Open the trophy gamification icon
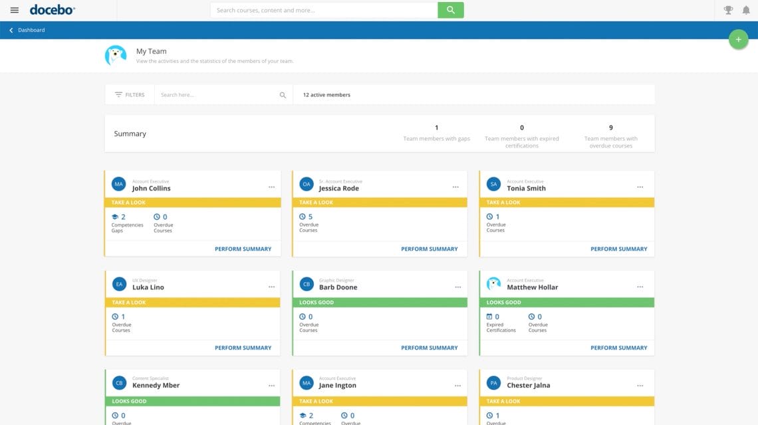The height and width of the screenshot is (425, 758). [728, 10]
